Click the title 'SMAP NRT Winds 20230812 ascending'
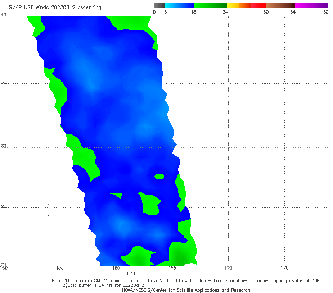333x293 pixels. click(x=55, y=7)
